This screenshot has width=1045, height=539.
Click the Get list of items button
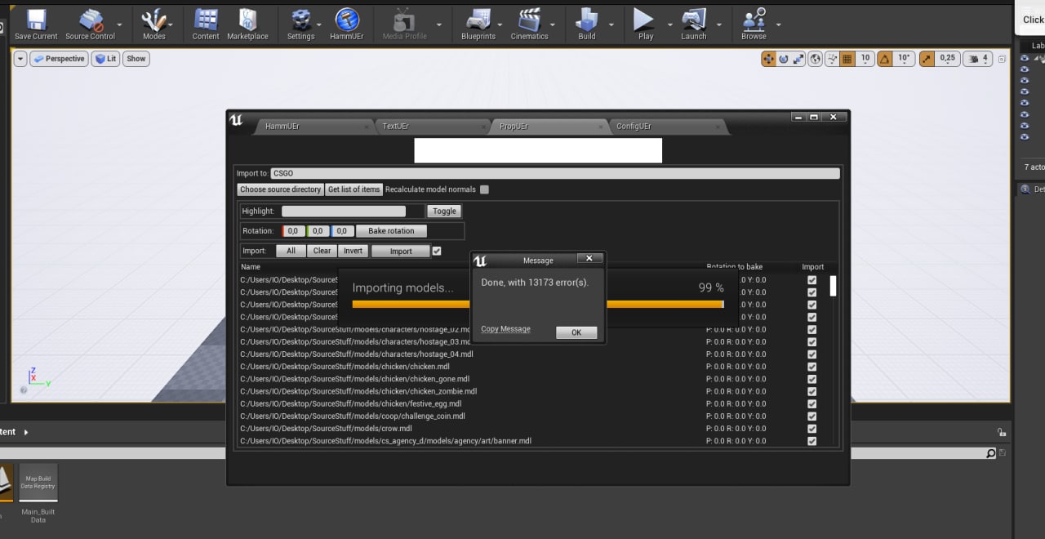click(354, 189)
